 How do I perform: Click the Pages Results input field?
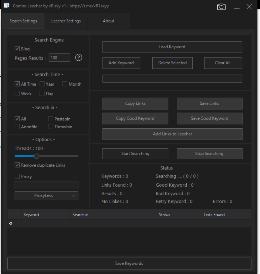(59, 58)
